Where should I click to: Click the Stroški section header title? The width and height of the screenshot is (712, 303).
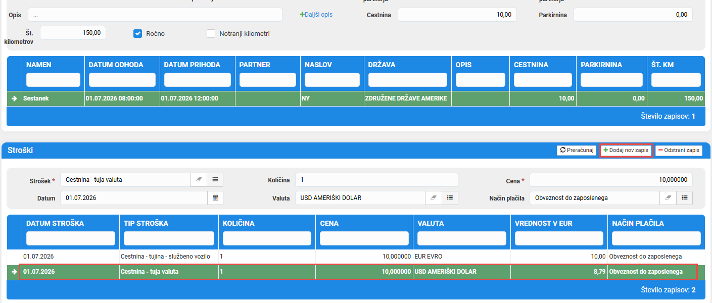tap(21, 150)
